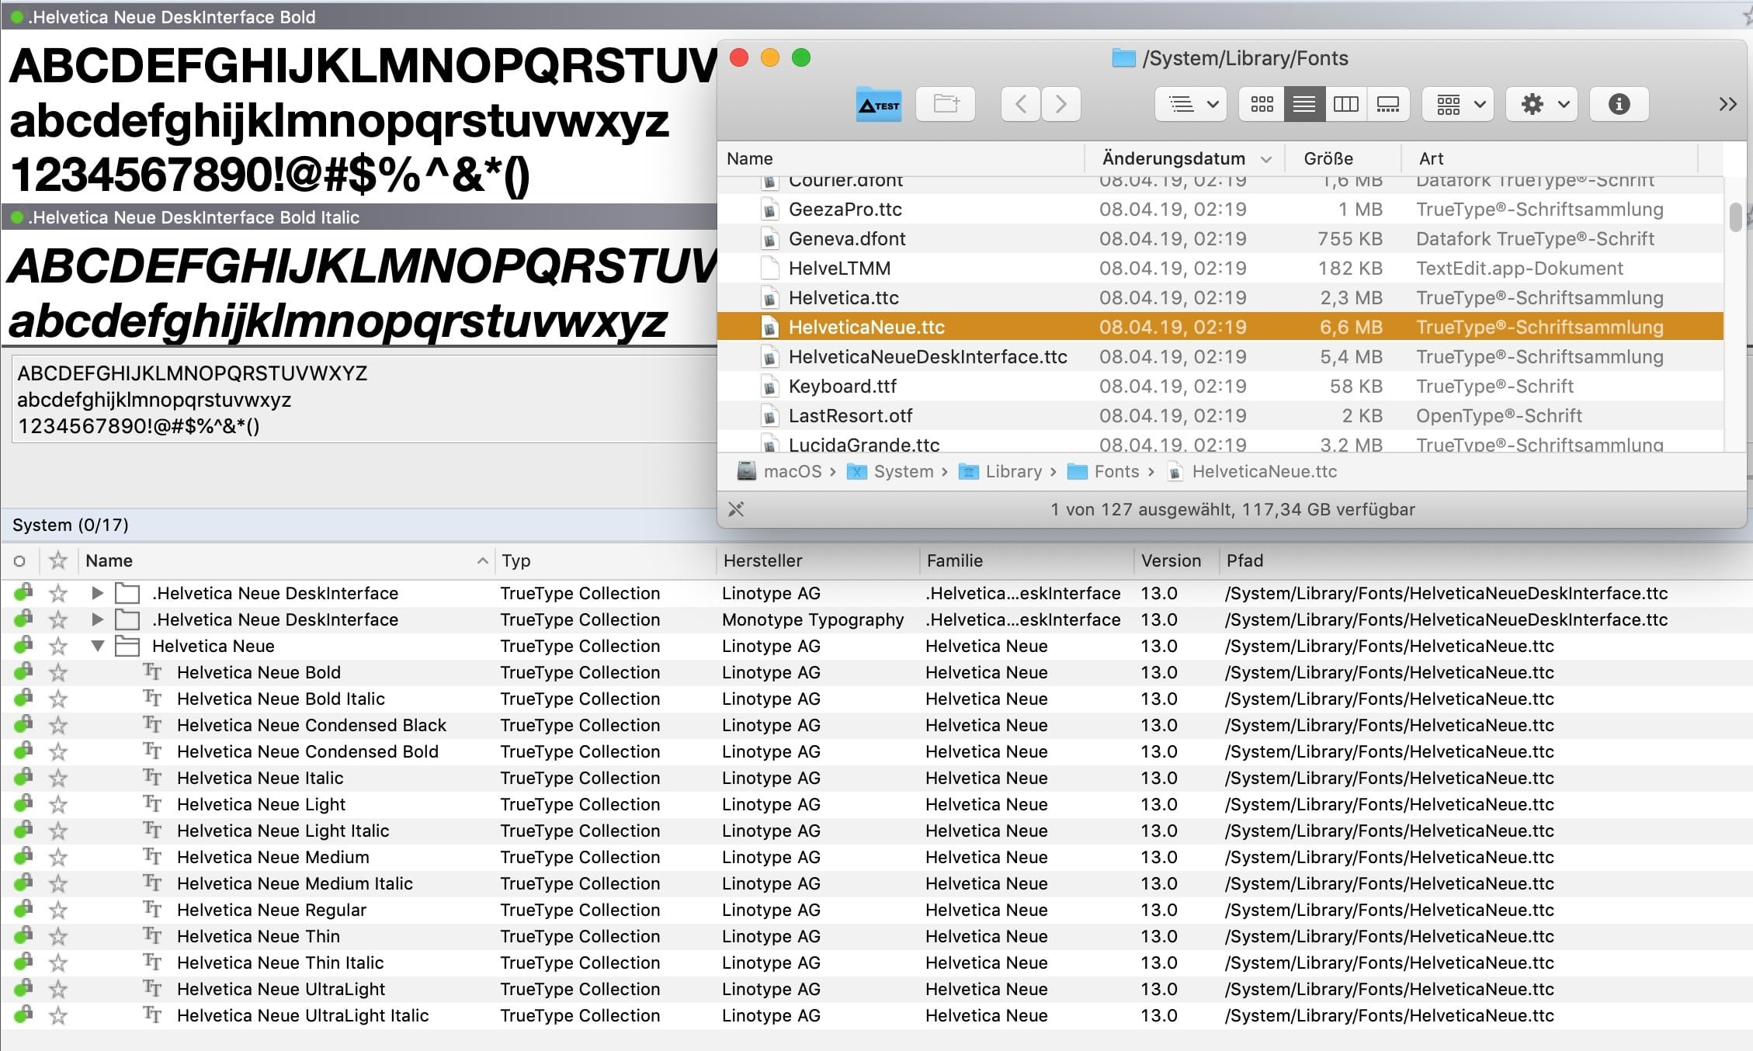Screen dimensions: 1753x1051
Task: Click the .Helvetica Neue DeskInterface Bold Italic preview header
Action: coord(359,217)
